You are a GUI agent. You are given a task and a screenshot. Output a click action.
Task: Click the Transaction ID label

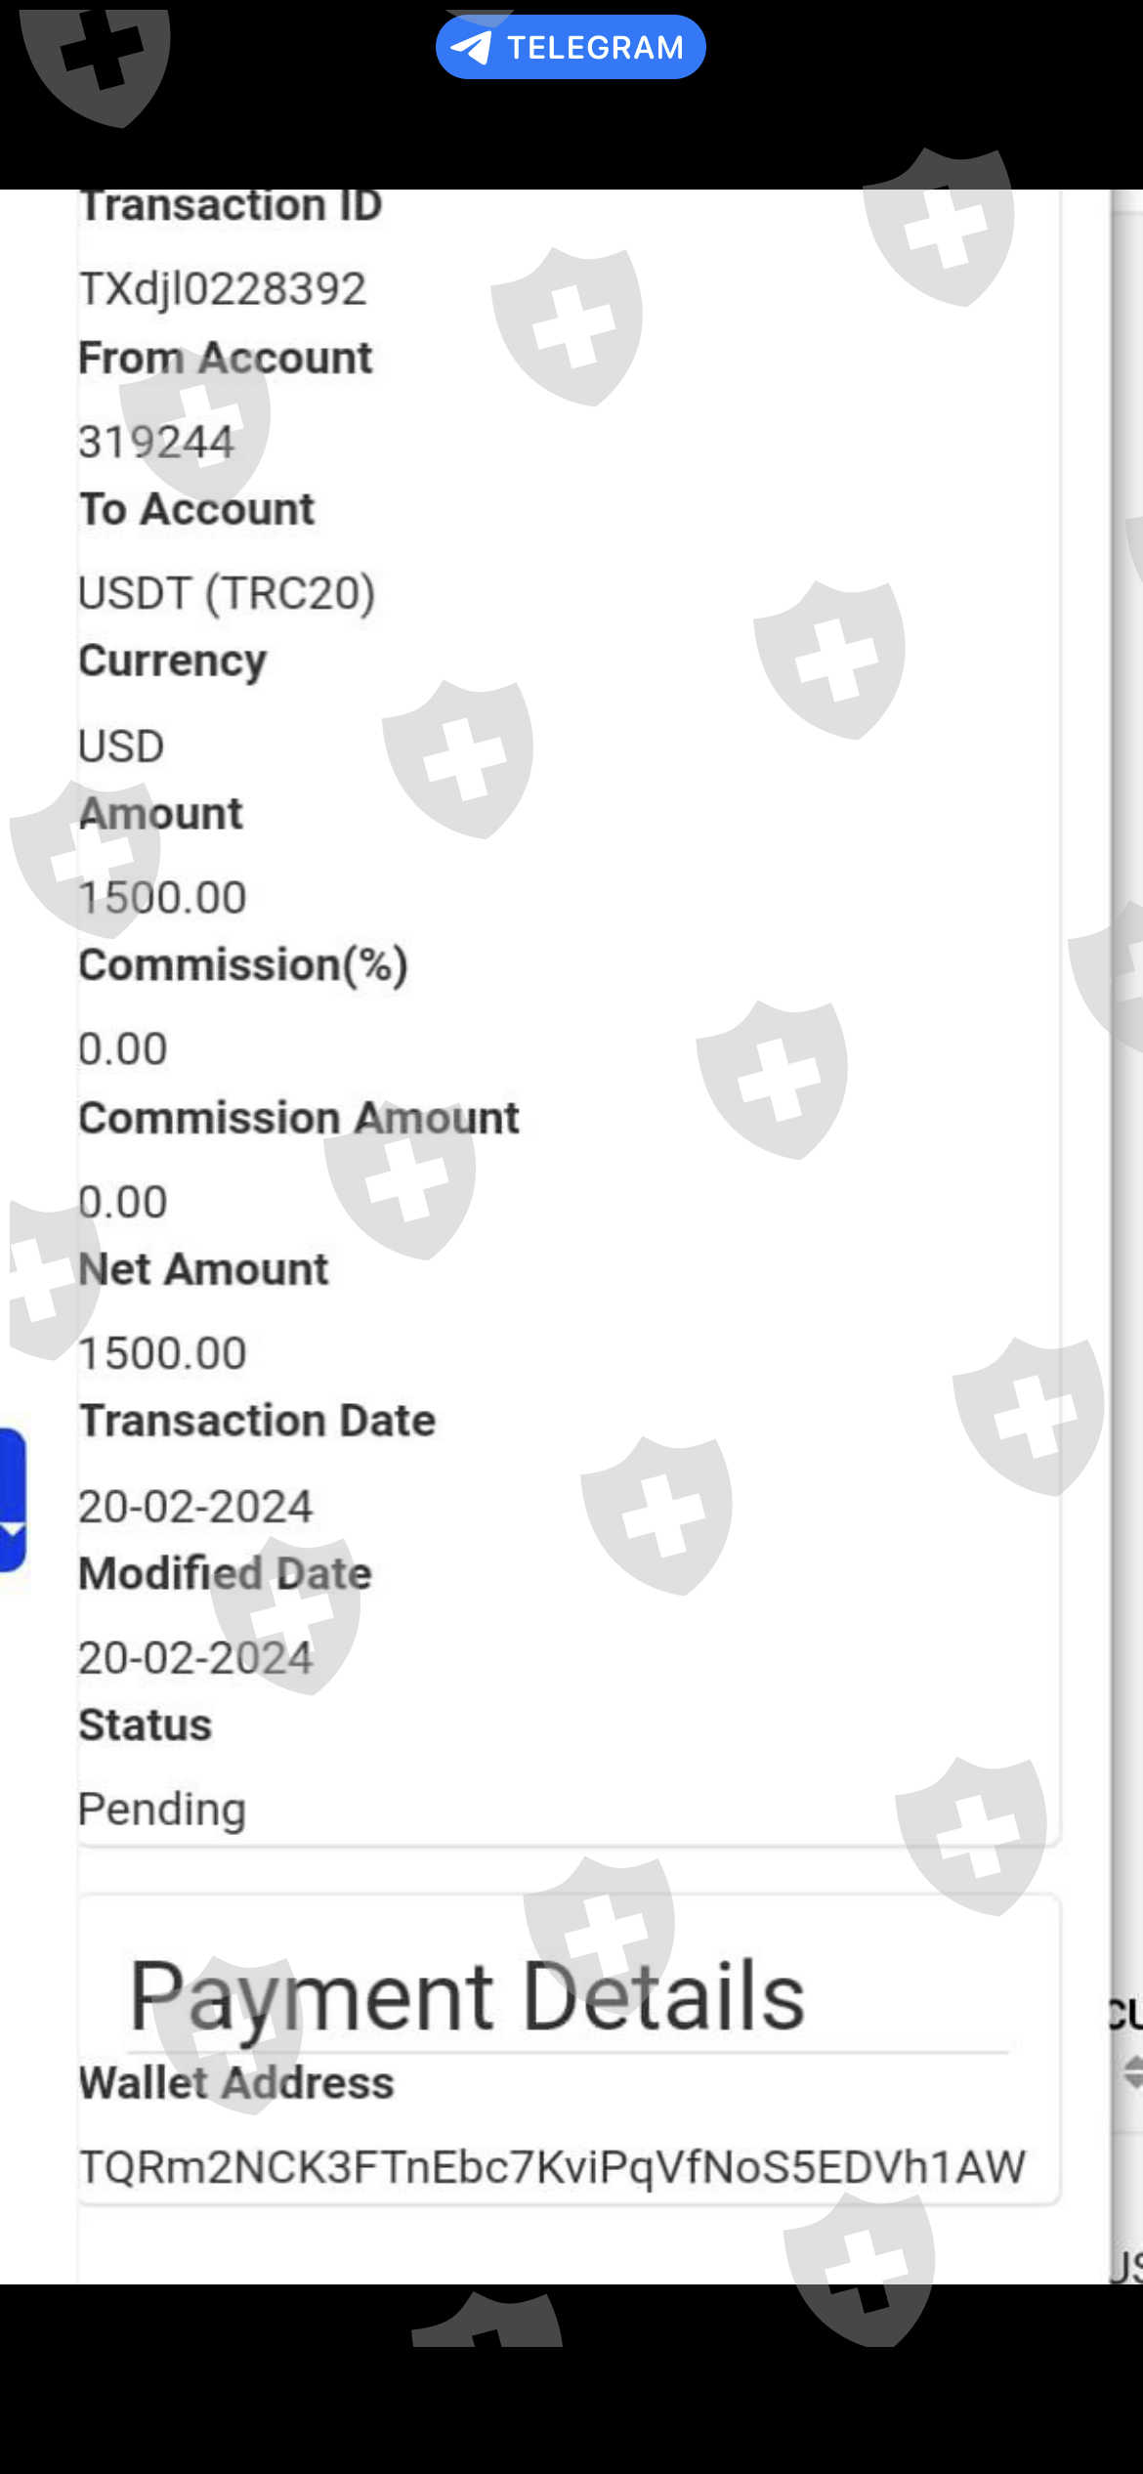[x=231, y=205]
